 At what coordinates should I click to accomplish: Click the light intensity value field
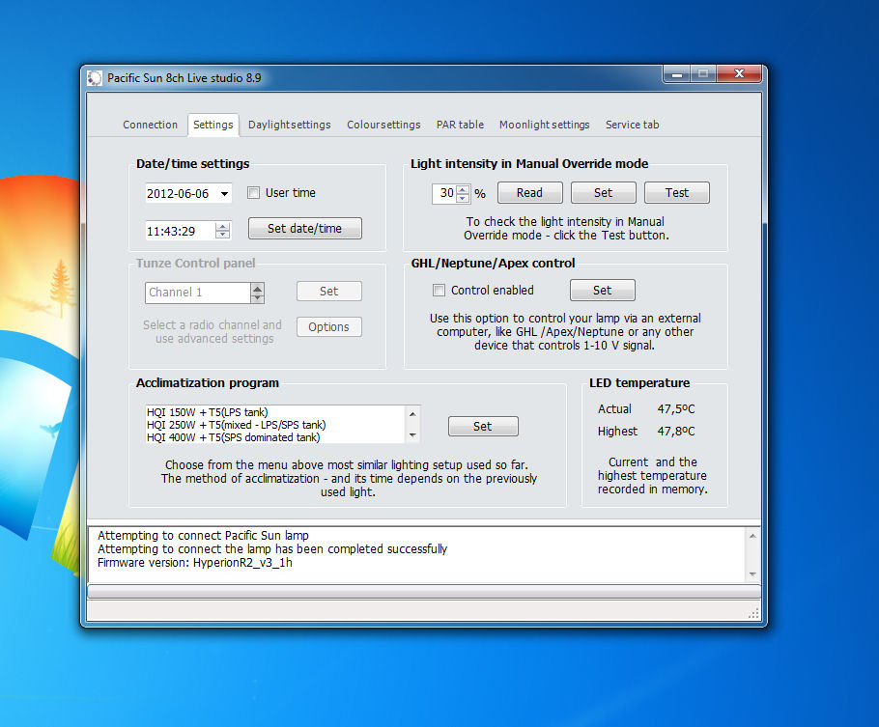[x=444, y=193]
